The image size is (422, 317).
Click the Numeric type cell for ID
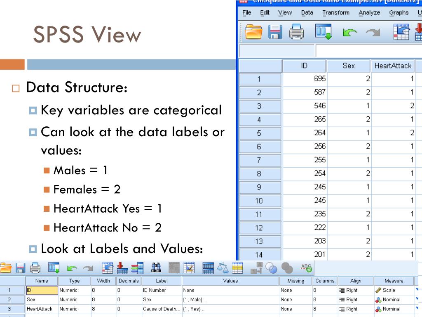point(74,290)
